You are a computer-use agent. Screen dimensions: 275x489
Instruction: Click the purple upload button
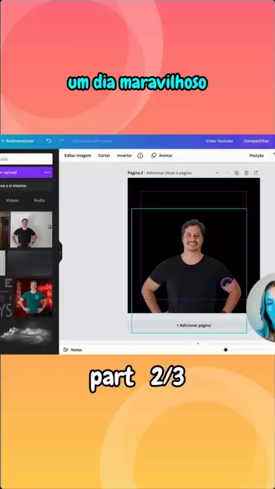pyautogui.click(x=26, y=172)
